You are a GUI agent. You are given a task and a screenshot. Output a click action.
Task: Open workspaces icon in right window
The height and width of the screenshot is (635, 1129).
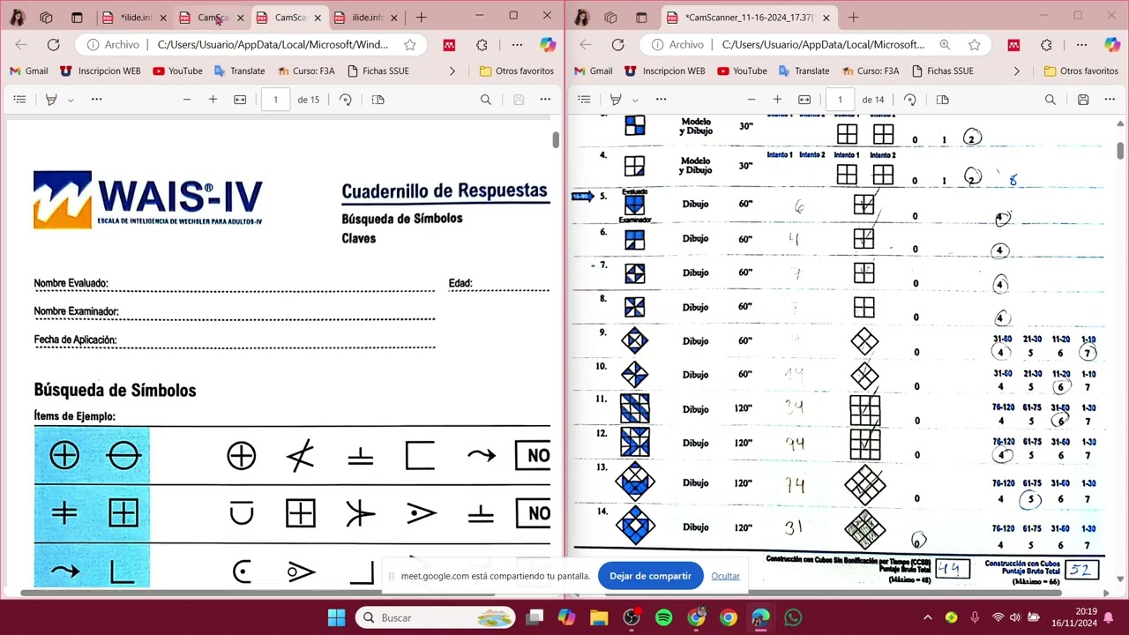click(610, 18)
